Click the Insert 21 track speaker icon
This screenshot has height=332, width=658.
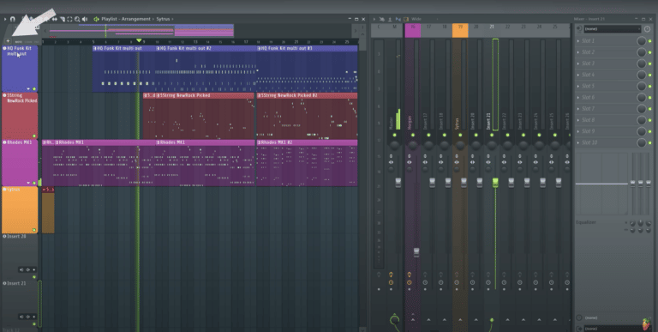21,317
